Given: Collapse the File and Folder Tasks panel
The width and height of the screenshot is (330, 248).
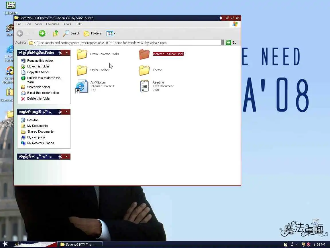Looking at the screenshot, I should tap(66, 53).
